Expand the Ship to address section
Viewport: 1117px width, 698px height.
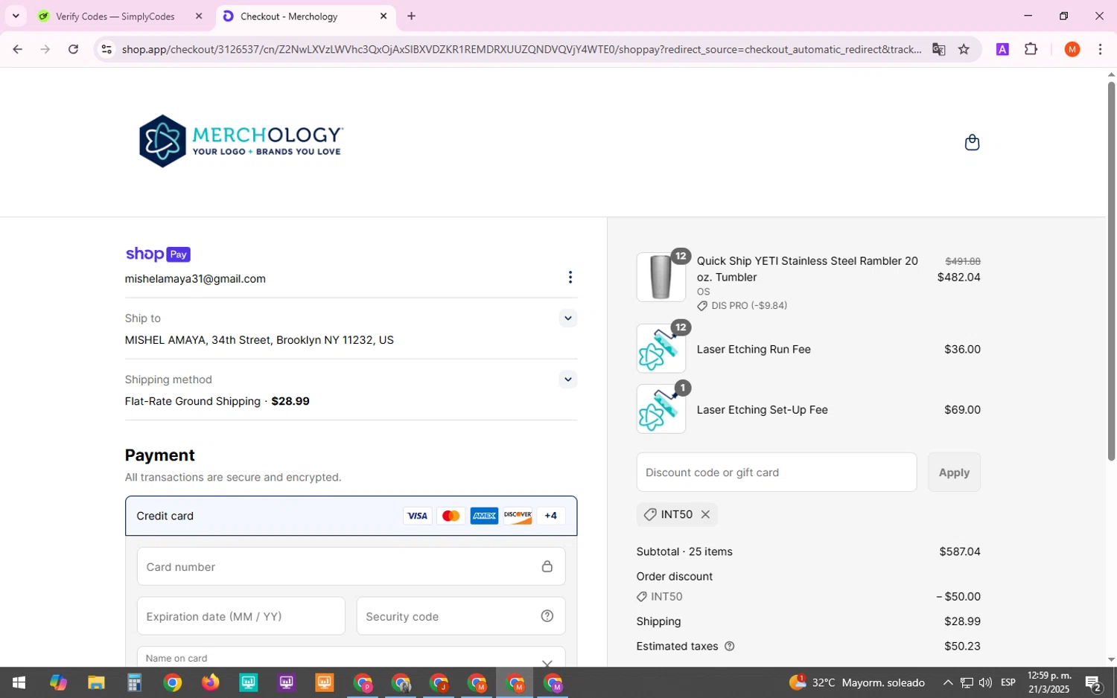(x=568, y=318)
